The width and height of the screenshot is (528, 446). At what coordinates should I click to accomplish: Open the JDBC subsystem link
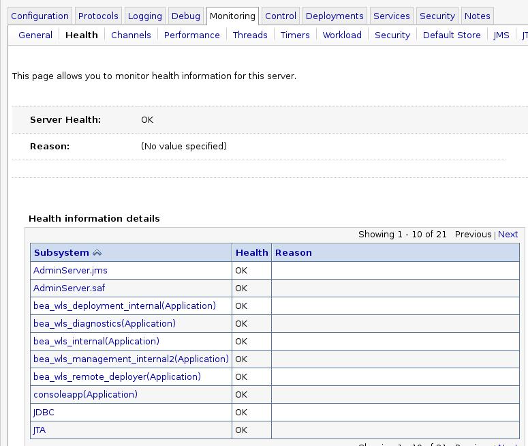pyautogui.click(x=44, y=413)
